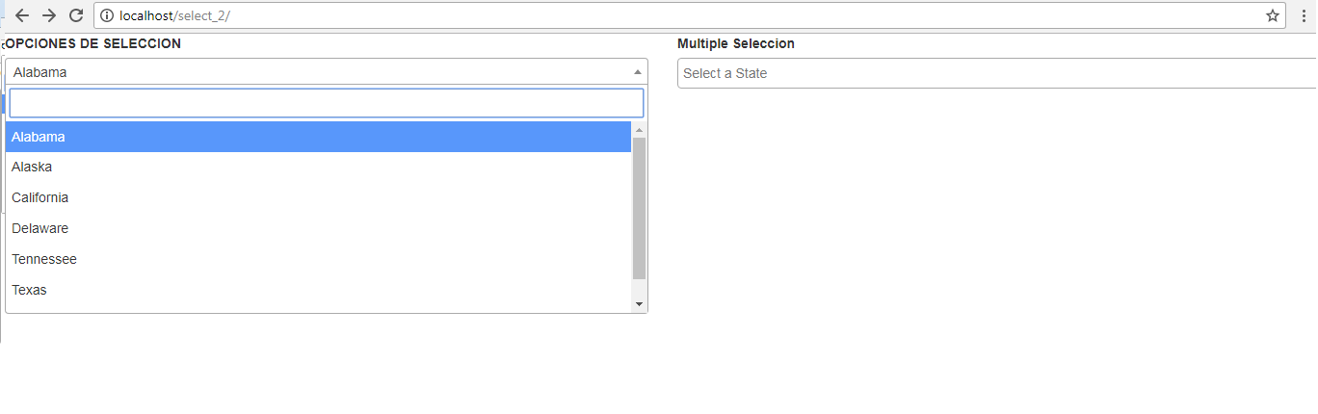Select Texas from the state list
This screenshot has width=1318, height=414.
[x=318, y=291]
